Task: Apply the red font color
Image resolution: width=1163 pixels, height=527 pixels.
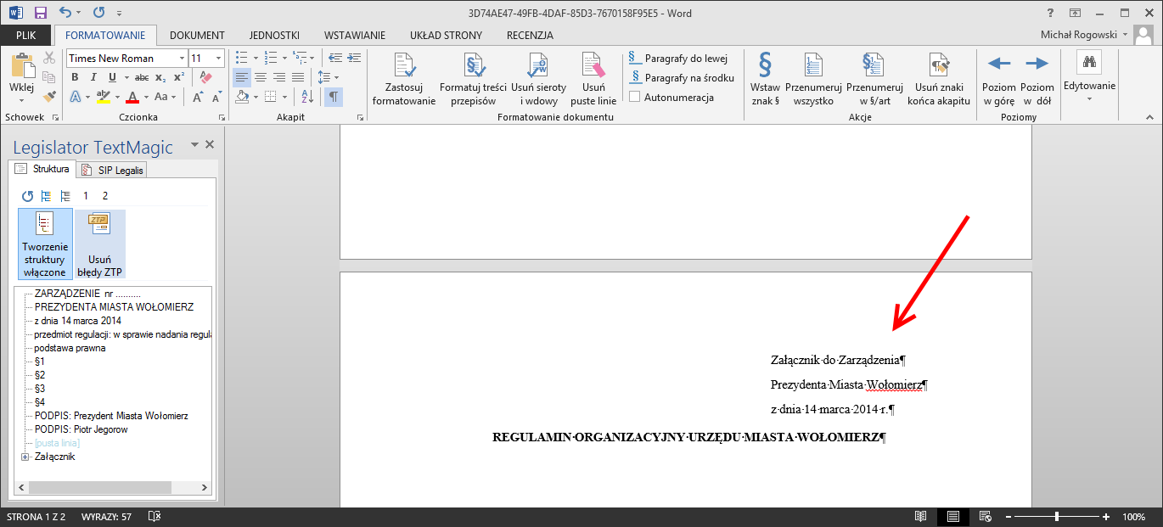Action: pos(132,97)
